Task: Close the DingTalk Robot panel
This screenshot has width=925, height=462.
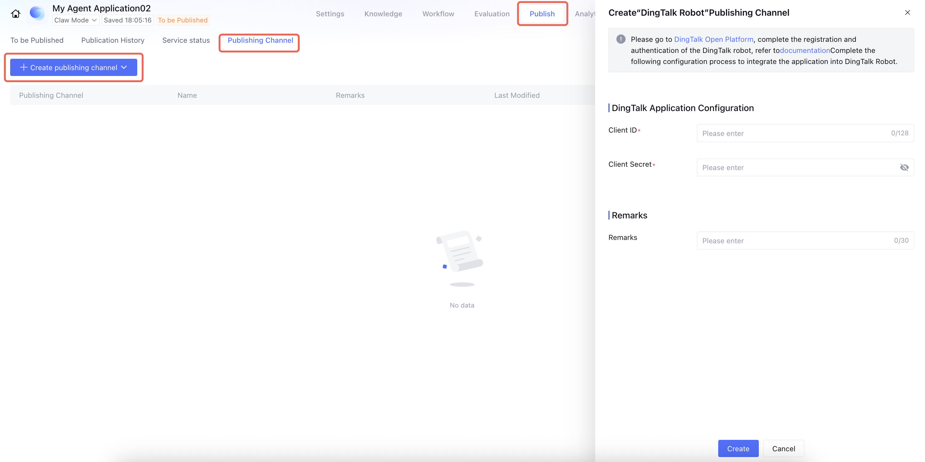Action: [x=907, y=13]
